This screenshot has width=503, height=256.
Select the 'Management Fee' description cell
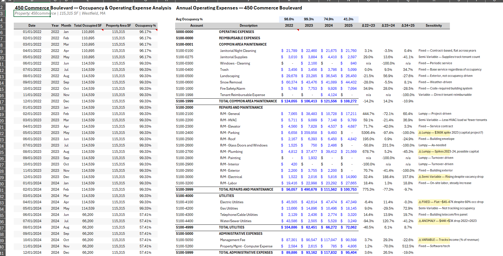233,240
